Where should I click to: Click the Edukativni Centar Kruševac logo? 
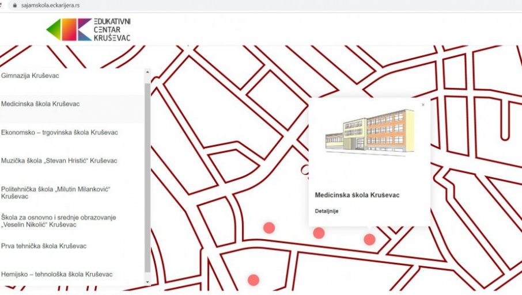[x=89, y=29]
